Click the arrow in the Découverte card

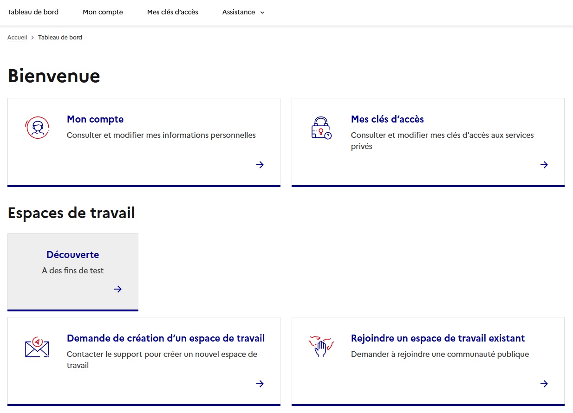(118, 289)
